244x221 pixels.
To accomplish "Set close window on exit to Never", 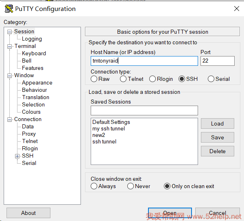I will [x=131, y=186].
